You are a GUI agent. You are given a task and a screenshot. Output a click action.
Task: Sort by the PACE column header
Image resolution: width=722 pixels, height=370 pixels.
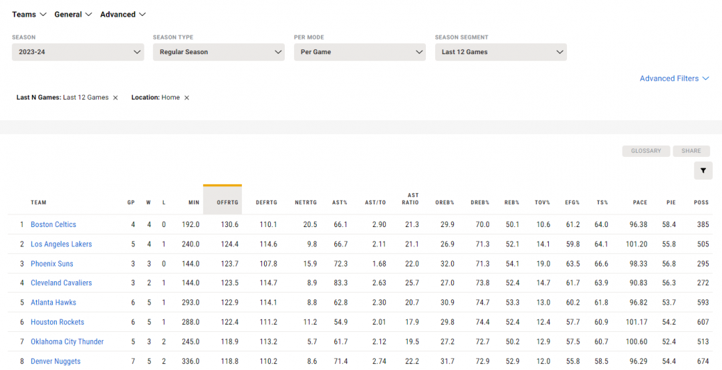[x=640, y=202]
